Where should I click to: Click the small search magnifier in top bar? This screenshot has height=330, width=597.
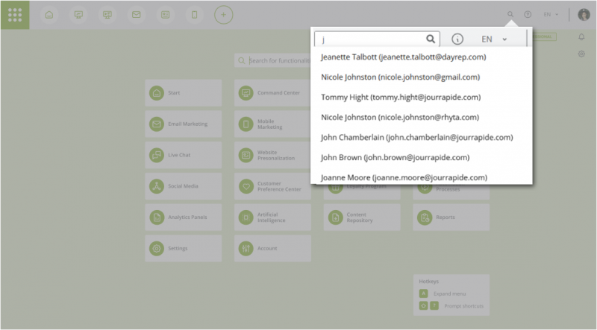(510, 14)
